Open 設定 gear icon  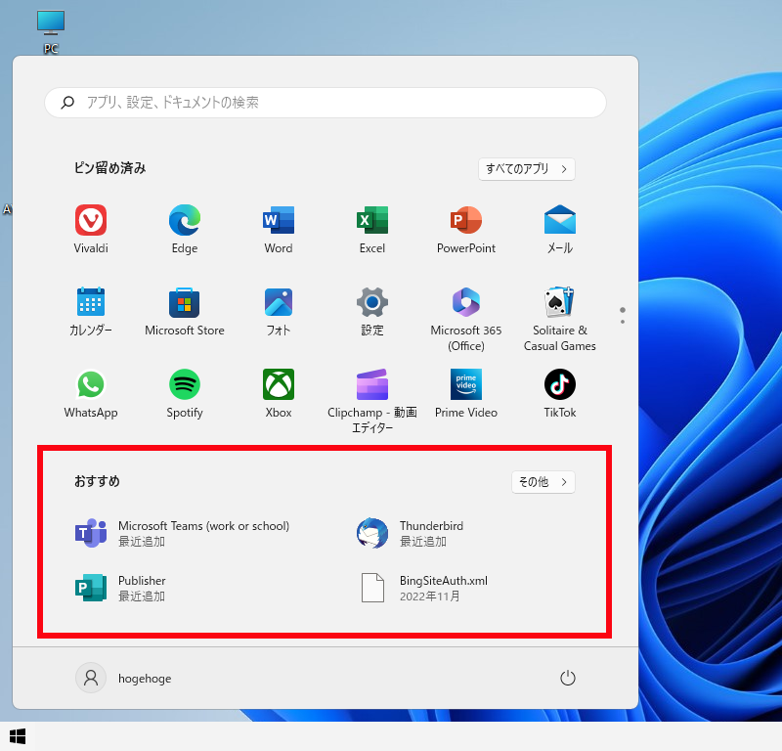(x=372, y=311)
